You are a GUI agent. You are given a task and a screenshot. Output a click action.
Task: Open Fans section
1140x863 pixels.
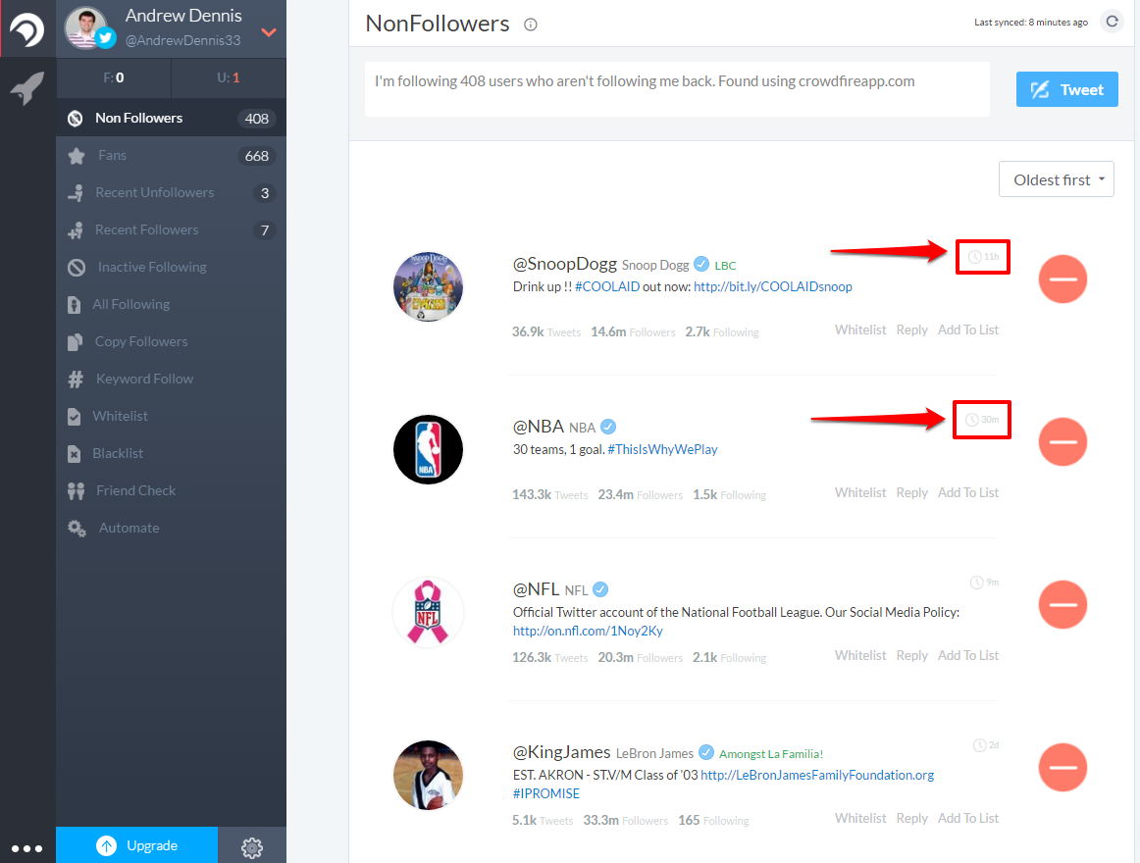[x=171, y=156]
